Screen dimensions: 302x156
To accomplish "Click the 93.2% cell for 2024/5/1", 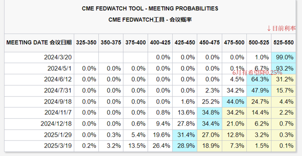I will point(284,68).
